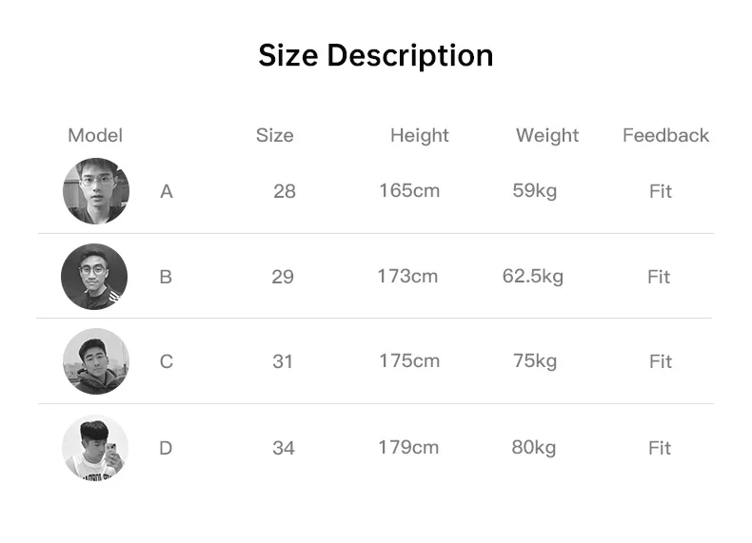Click the 80kg weight value
Image resolution: width=752 pixels, height=543 pixels.
click(534, 448)
